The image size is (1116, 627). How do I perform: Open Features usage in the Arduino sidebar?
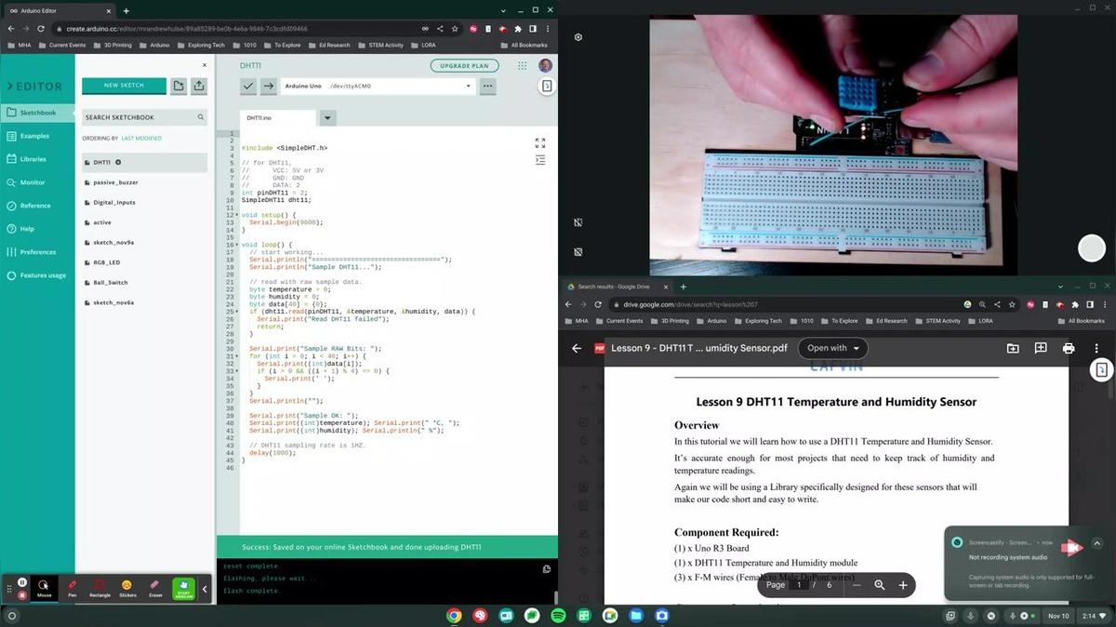(36, 275)
